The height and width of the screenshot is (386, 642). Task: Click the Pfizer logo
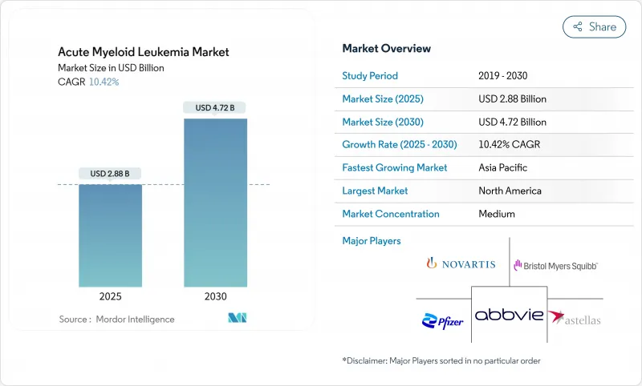click(x=441, y=320)
